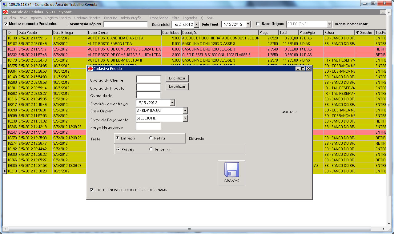Viewport: 394px width, 234px height.
Task: Click ALCOOL ETILICO HIDRATADO description cell
Action: tap(220, 38)
